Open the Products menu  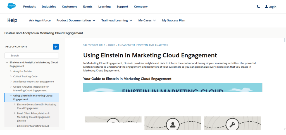pyautogui.click(x=30, y=6)
